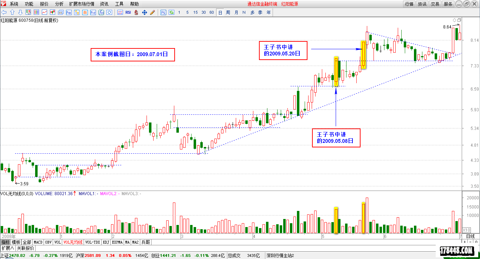This screenshot has width=480, height=259.
Task: Click the up arrow toolbar icon
Action: coord(12,12)
